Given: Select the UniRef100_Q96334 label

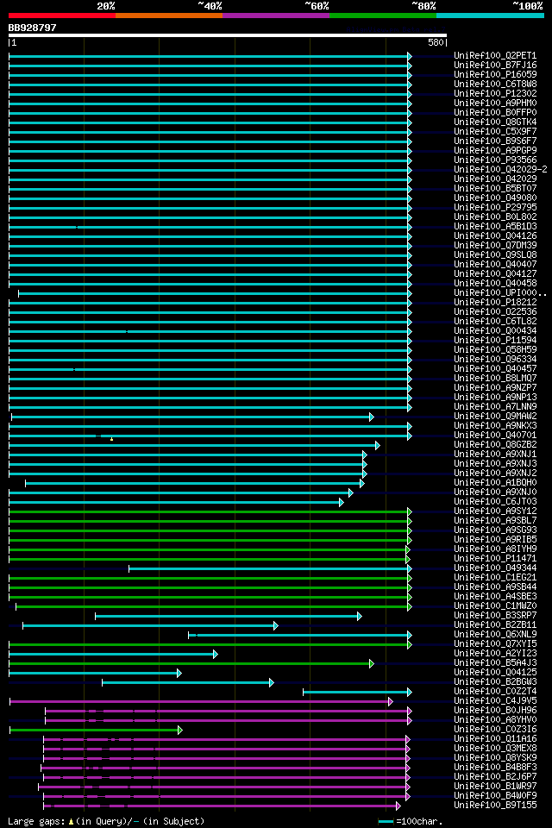Looking at the screenshot, I should [x=495, y=360].
